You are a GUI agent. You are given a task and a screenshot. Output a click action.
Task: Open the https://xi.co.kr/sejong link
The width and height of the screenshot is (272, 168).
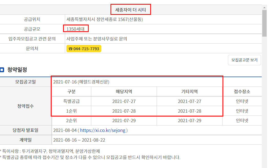103,130
